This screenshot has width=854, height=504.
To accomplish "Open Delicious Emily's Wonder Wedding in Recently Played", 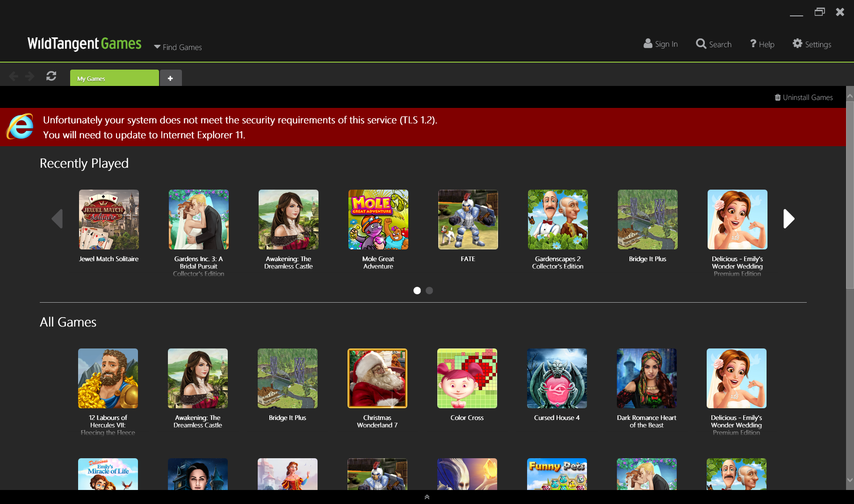I will (738, 220).
